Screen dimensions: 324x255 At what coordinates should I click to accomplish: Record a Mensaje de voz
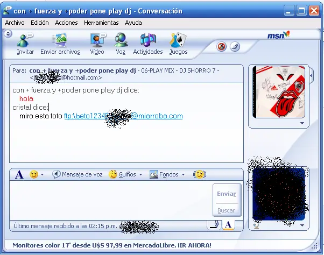click(78, 174)
